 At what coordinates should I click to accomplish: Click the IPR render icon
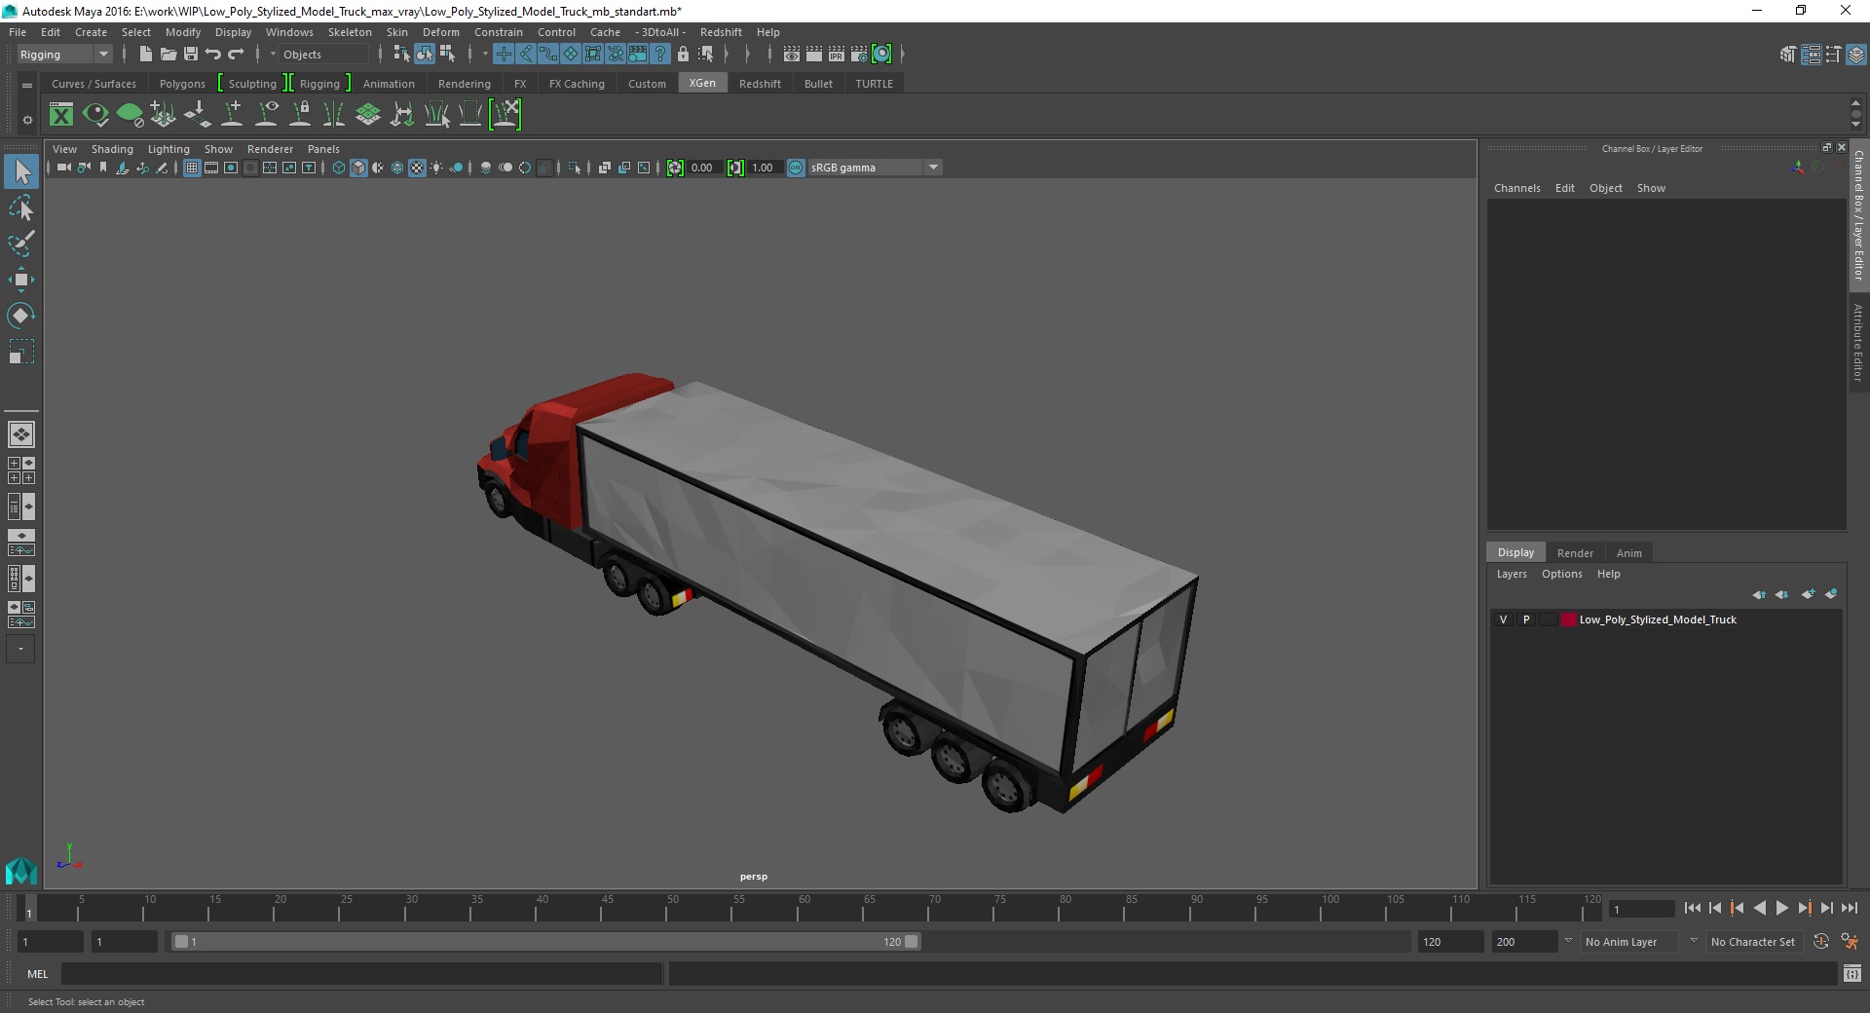(837, 55)
